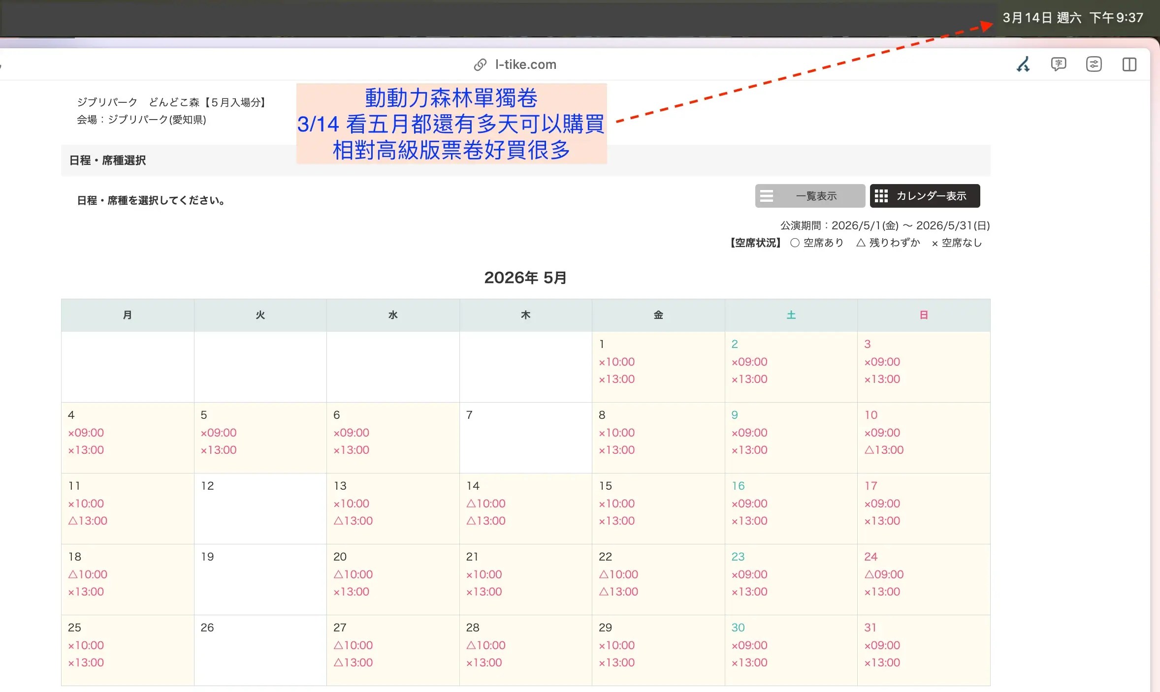Click date 30 in the calendar
The width and height of the screenshot is (1160, 692).
point(738,628)
